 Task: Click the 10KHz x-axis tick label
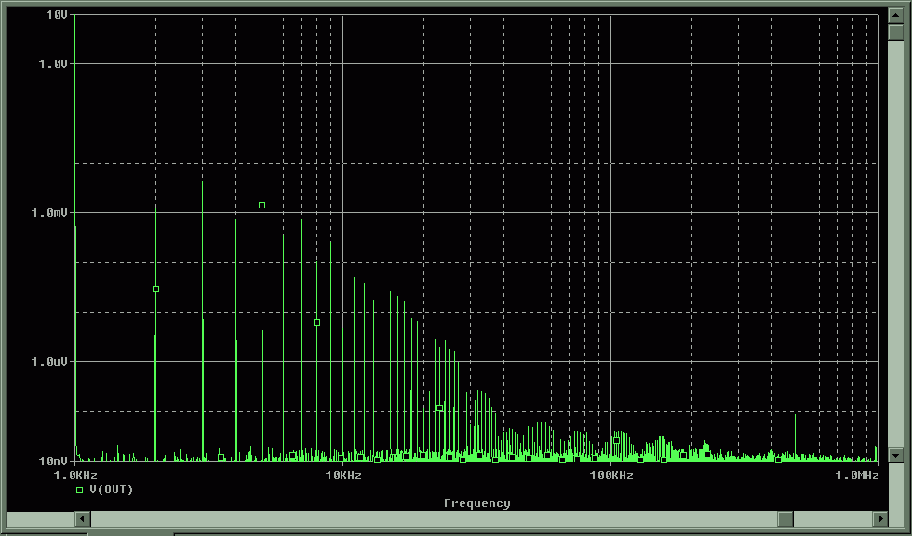(x=342, y=476)
